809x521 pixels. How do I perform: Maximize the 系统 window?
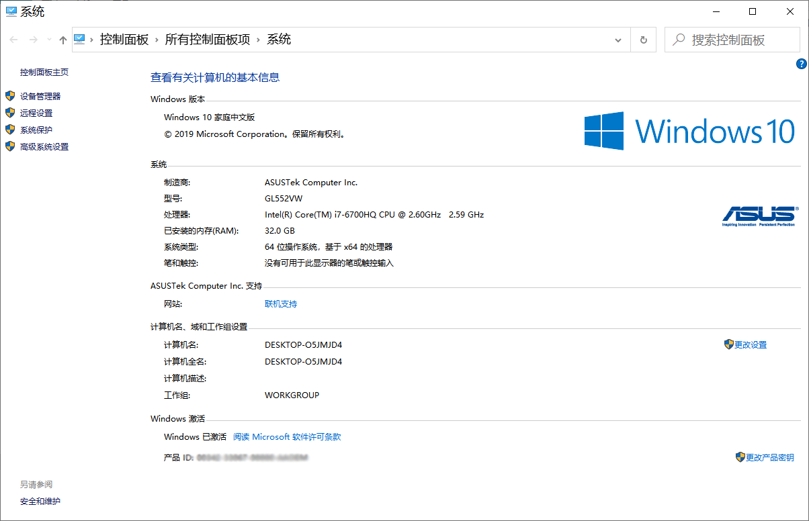pyautogui.click(x=753, y=11)
